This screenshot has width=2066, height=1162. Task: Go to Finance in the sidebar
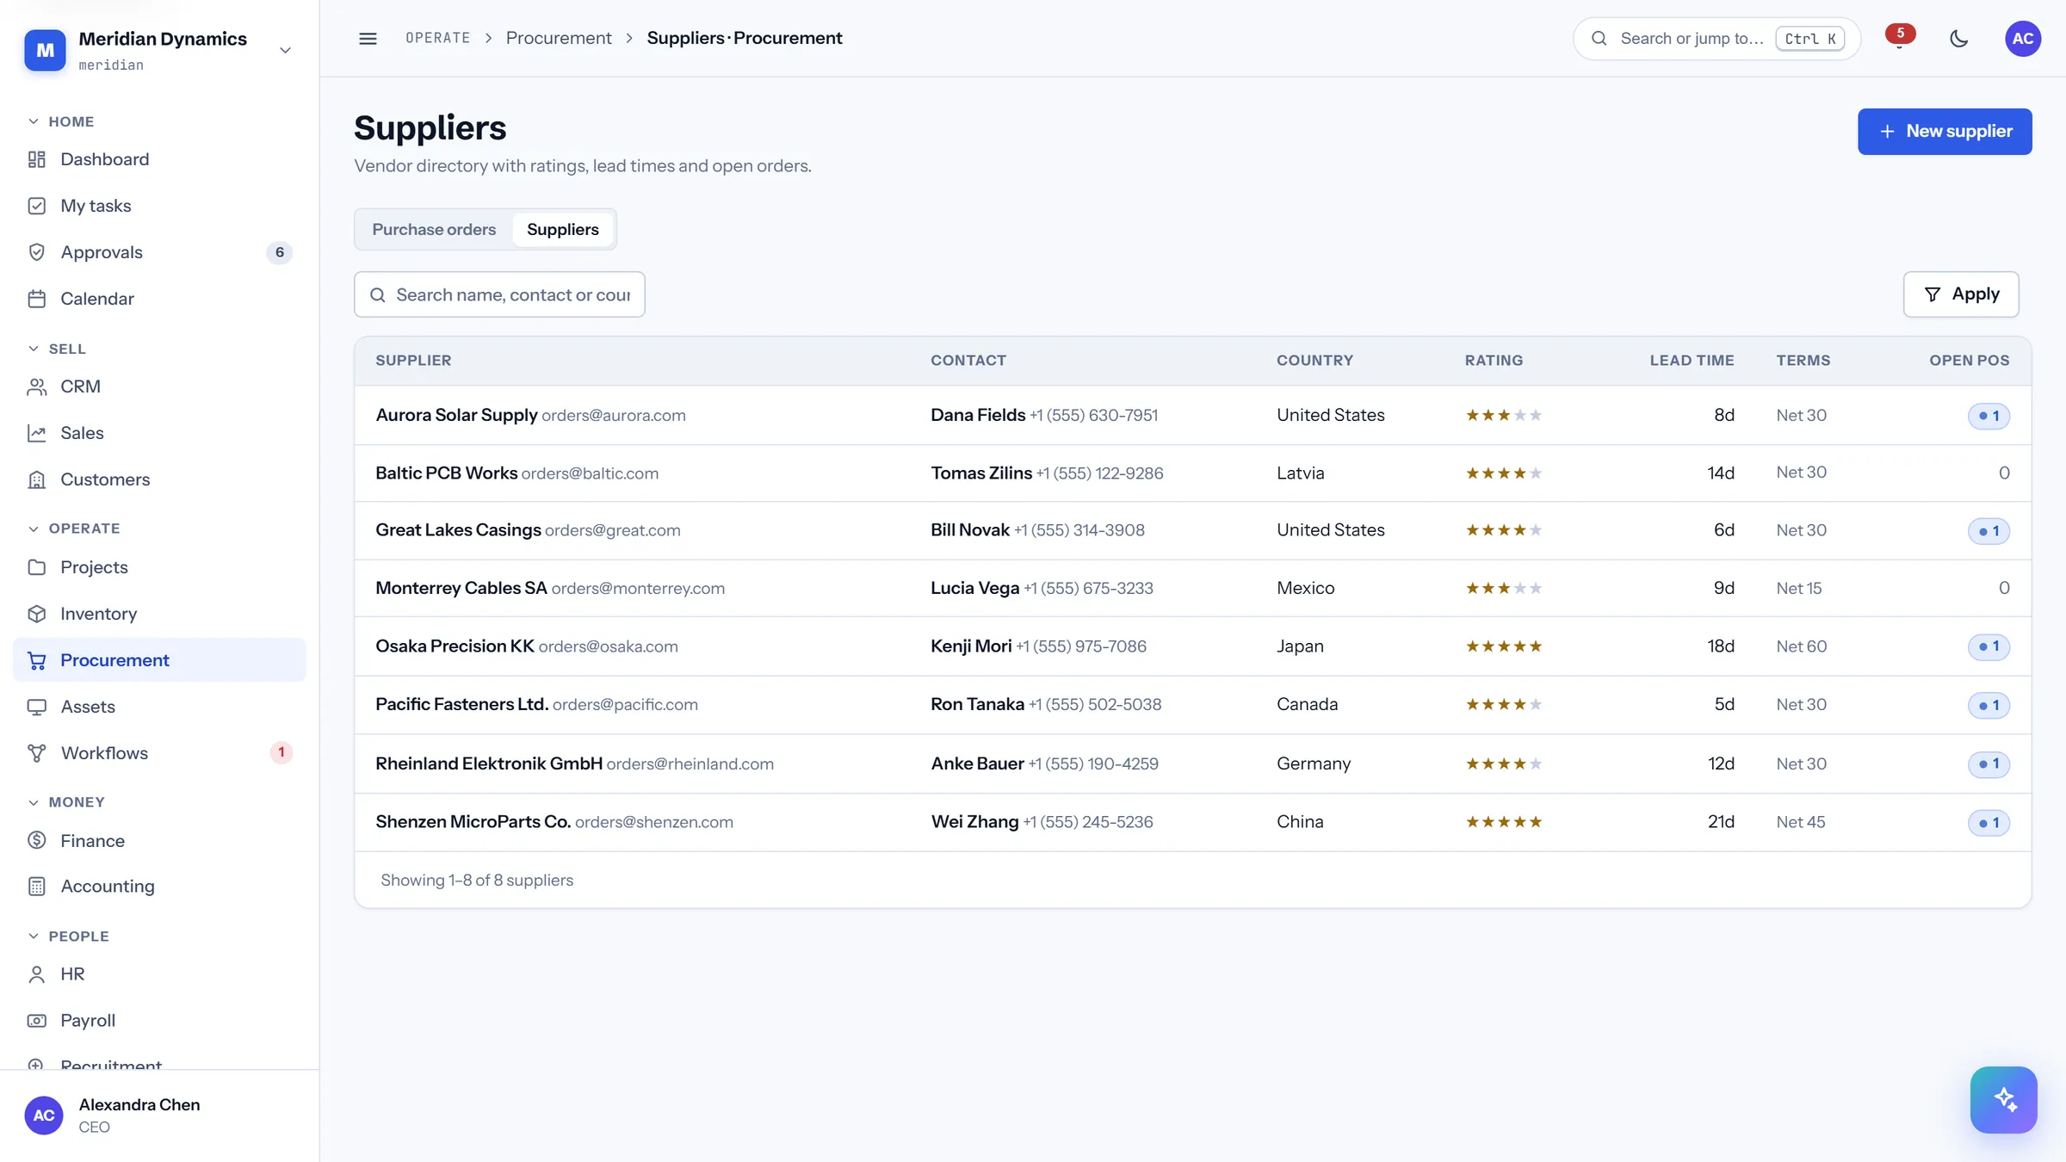(x=159, y=840)
